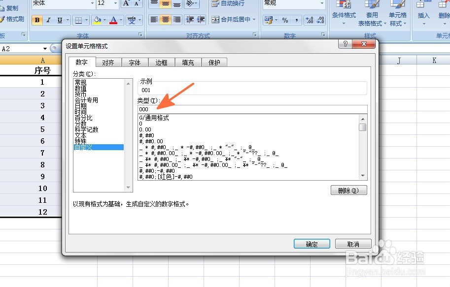The image size is (450, 287).
Task: Click 取消 to cancel the dialog
Action: tap(353, 244)
